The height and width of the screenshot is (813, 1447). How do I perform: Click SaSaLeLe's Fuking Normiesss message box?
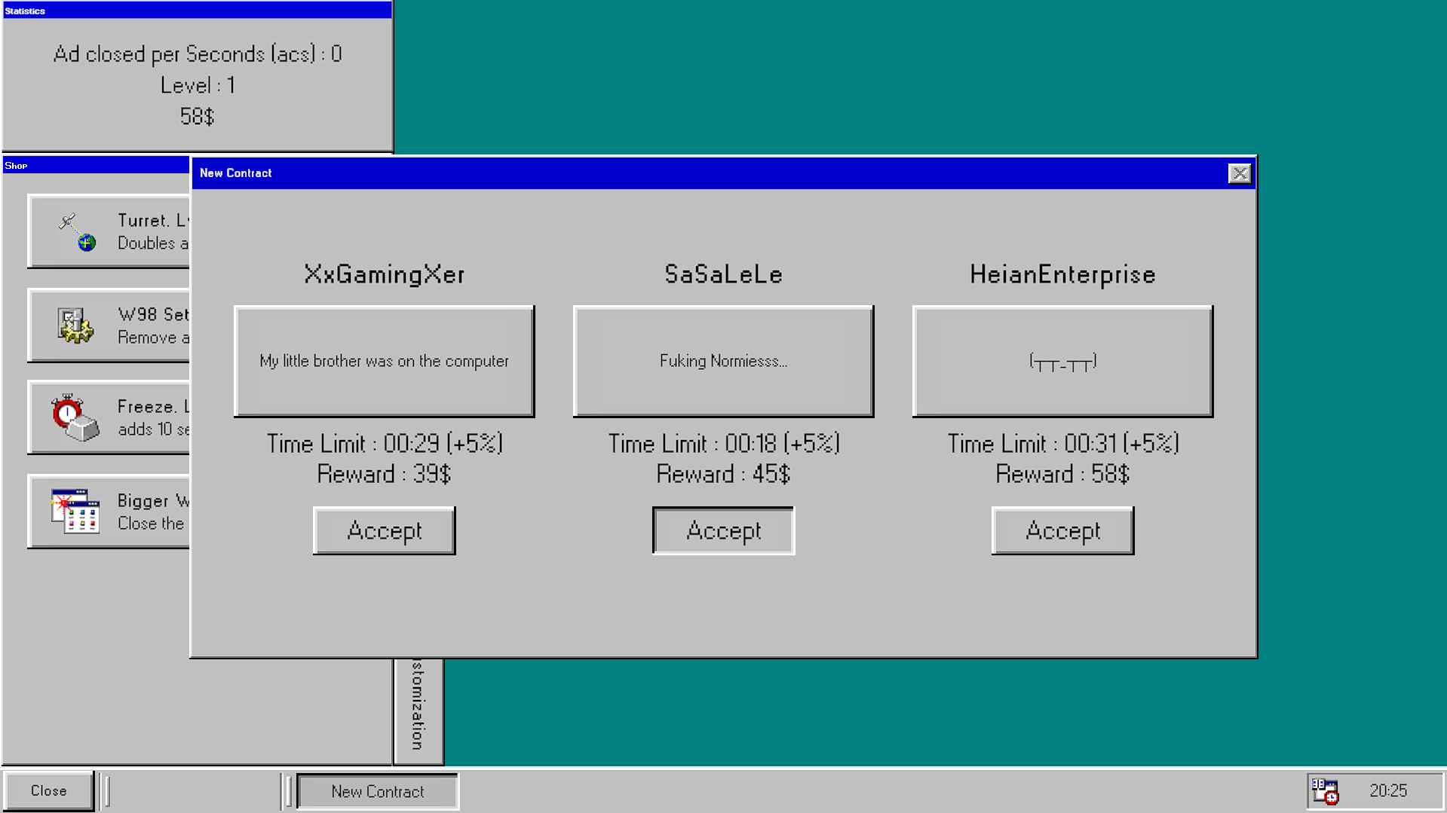point(722,361)
